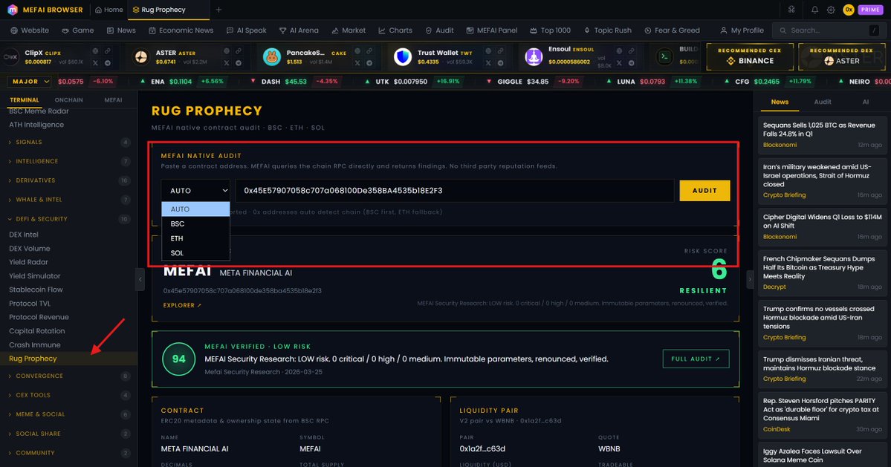Viewport: 891px width, 467px height.
Task: Open the Audit tab in right panel
Action: coord(822,102)
